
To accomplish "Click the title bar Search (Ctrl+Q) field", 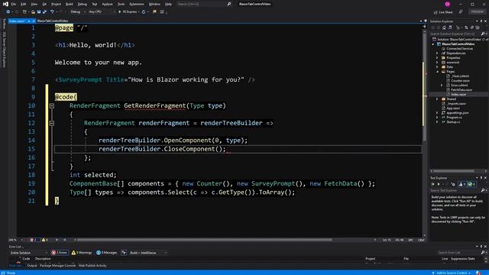I will 204,4.
